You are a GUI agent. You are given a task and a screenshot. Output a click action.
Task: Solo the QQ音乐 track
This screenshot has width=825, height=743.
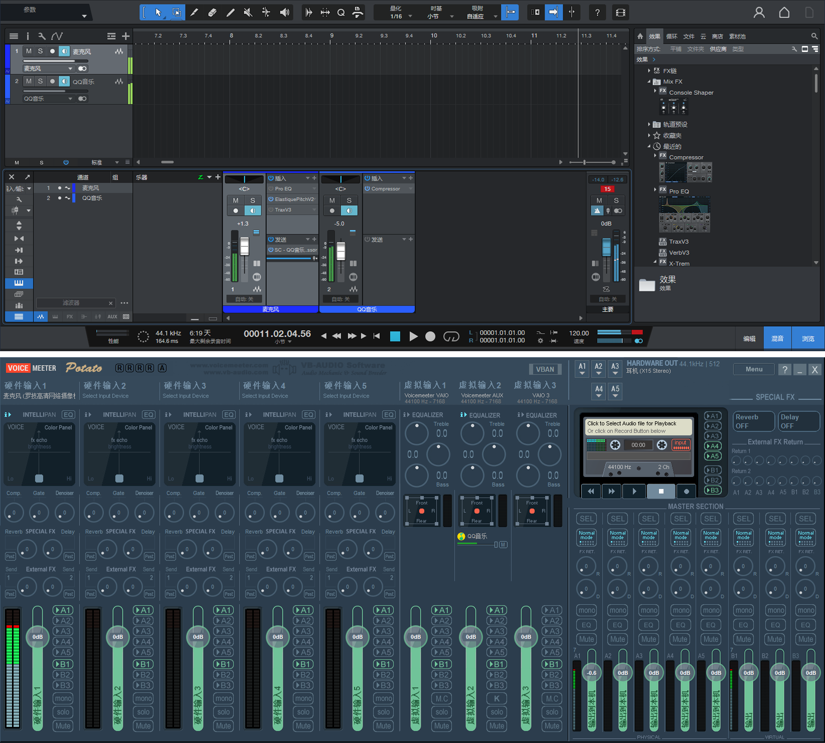tap(40, 81)
